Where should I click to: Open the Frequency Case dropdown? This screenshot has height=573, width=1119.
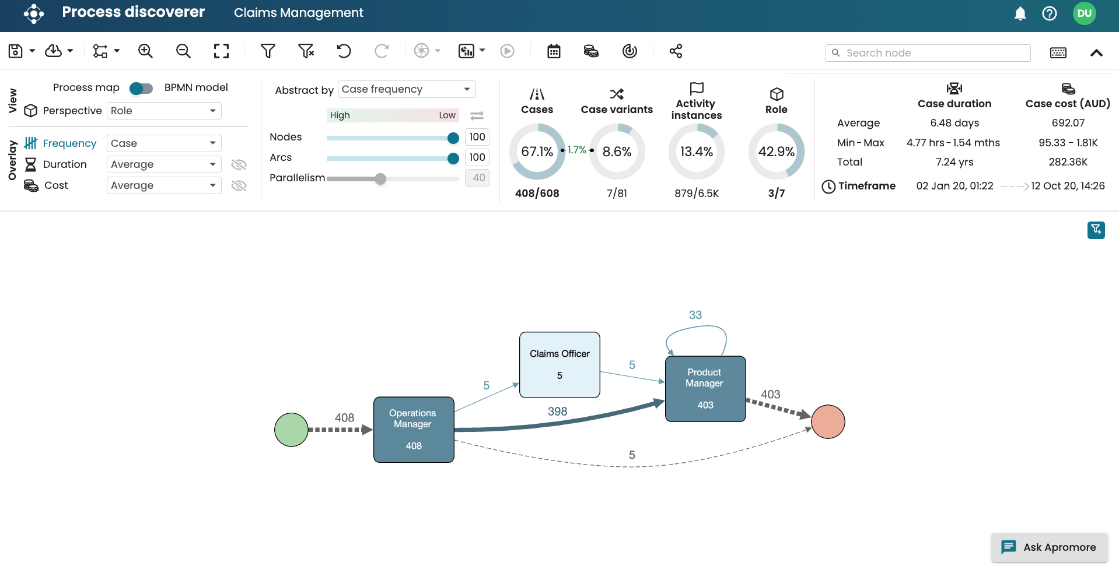point(164,143)
